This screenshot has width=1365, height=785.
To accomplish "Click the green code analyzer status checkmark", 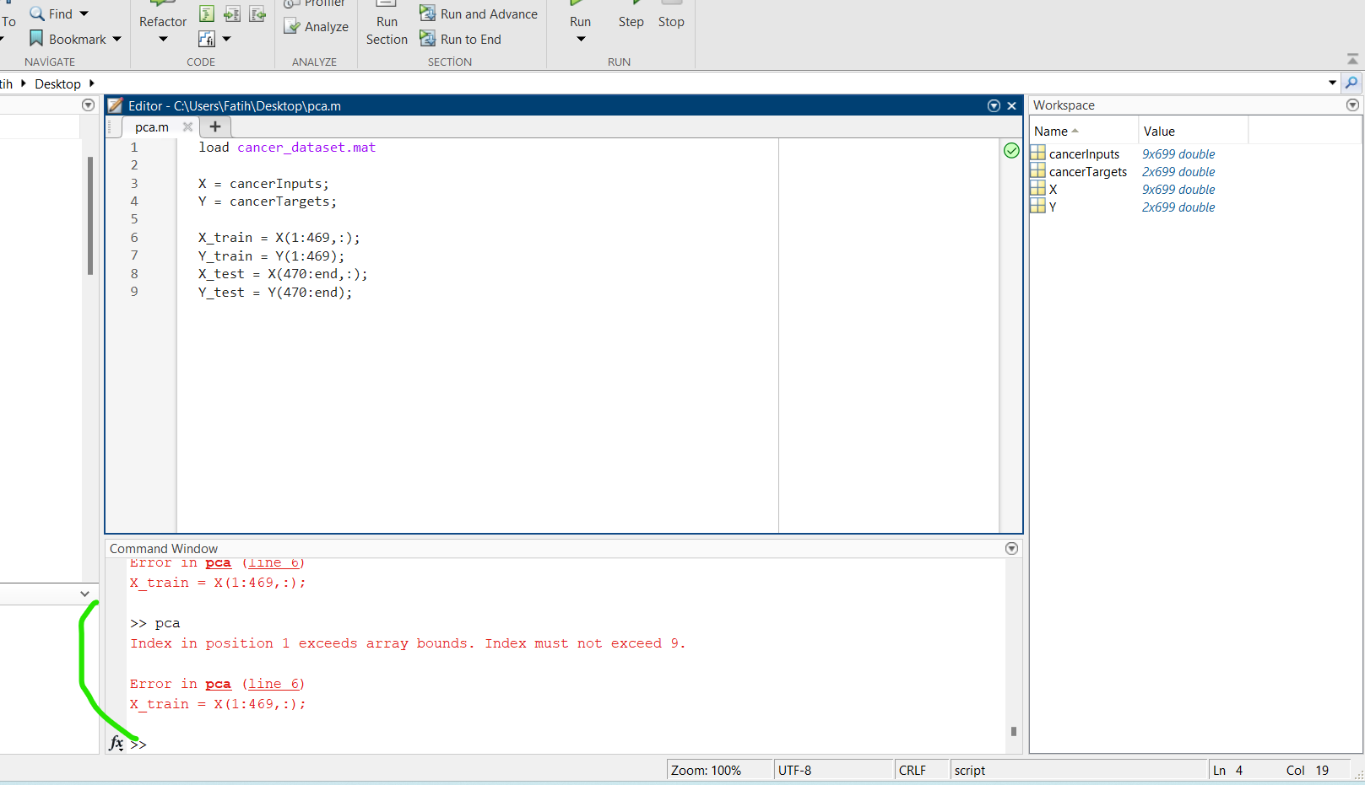I will 1011,151.
